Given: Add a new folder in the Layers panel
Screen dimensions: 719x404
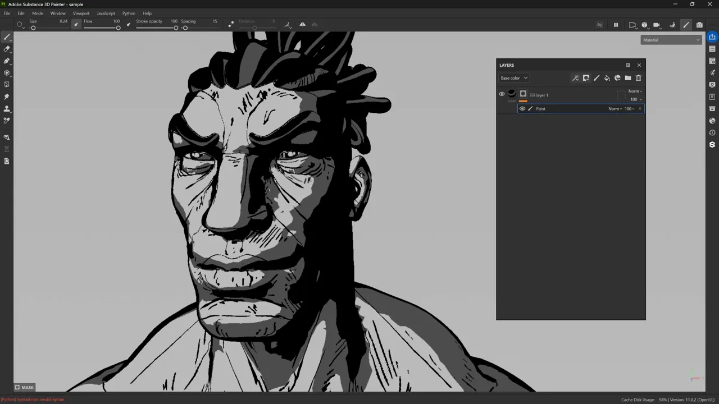Looking at the screenshot, I should [x=628, y=78].
